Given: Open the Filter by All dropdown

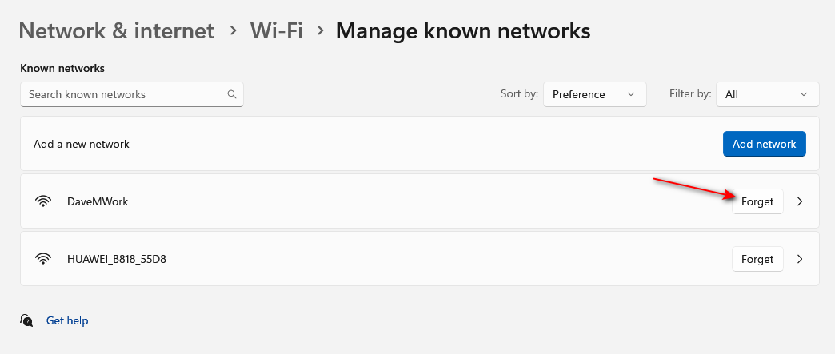Looking at the screenshot, I should (767, 94).
